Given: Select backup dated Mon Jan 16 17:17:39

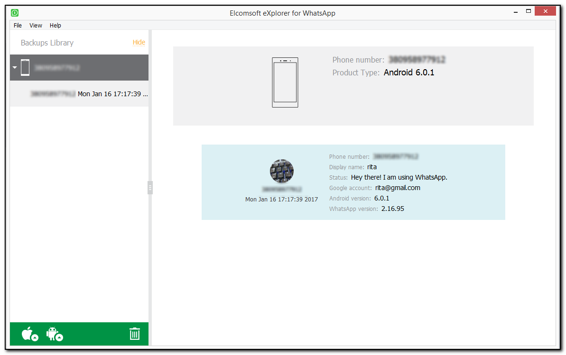Looking at the screenshot, I should pyautogui.click(x=89, y=94).
